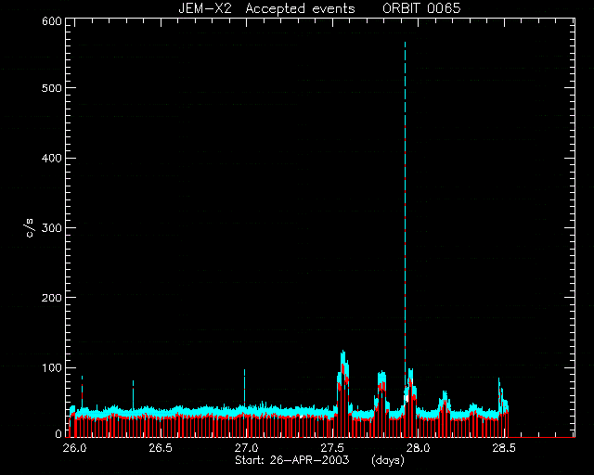Image resolution: width=594 pixels, height=475 pixels.
Task: Click the 'Start: 26-APR-2003' axis caption
Action: click(292, 460)
